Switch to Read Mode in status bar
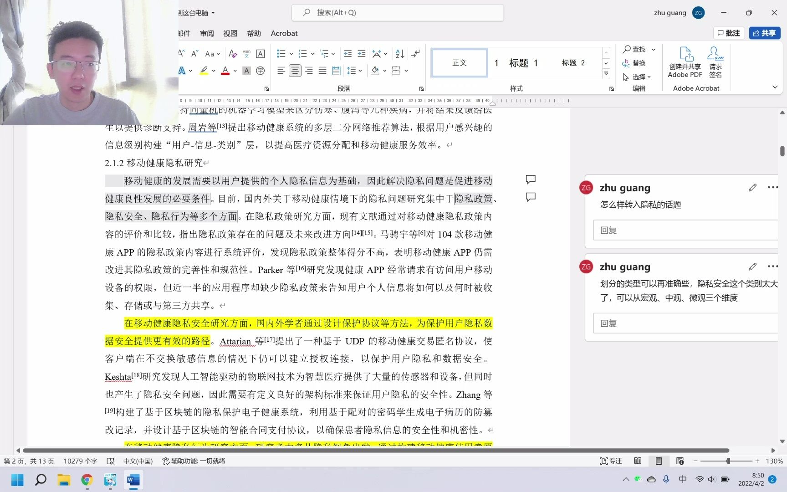This screenshot has width=787, height=492. [638, 461]
